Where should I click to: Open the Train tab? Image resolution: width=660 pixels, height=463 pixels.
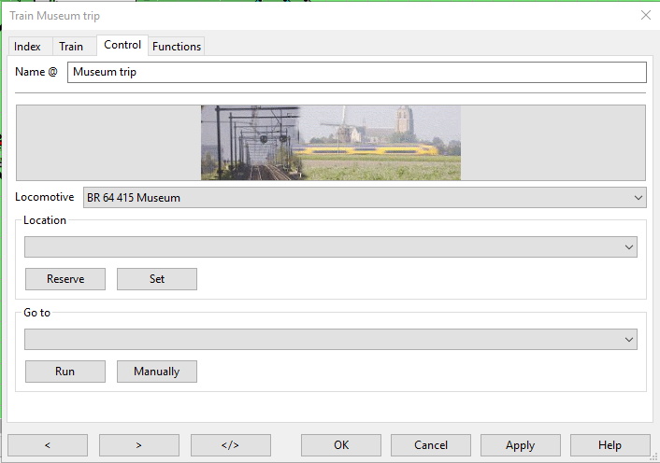tap(71, 47)
